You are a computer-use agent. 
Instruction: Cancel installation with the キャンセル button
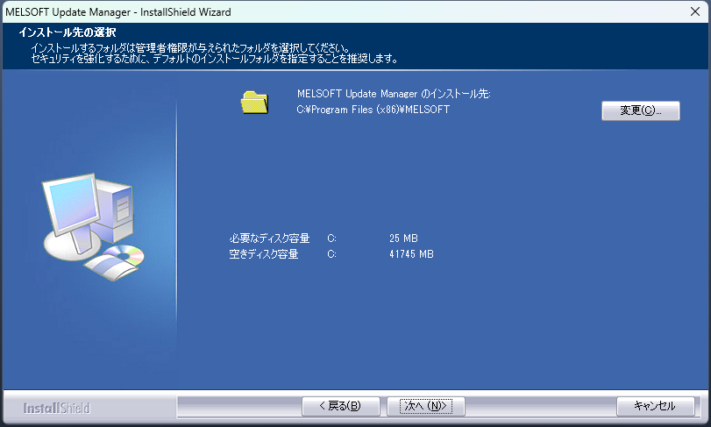click(654, 406)
